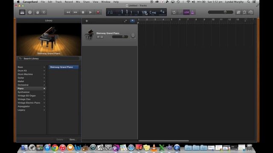Click the tempo value 120 in display

pyautogui.click(x=144, y=12)
